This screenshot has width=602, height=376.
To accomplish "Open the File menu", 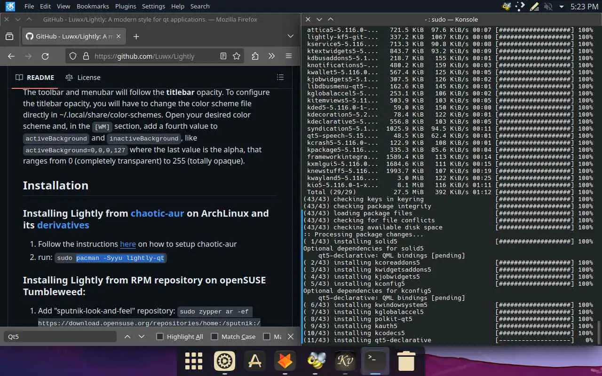I will [x=29, y=7].
